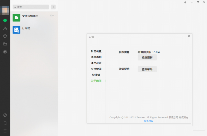The height and width of the screenshot is (136, 207).
Task: Click the 10:41 timestamp on 文件传输助手
Action: [x=52, y=16]
